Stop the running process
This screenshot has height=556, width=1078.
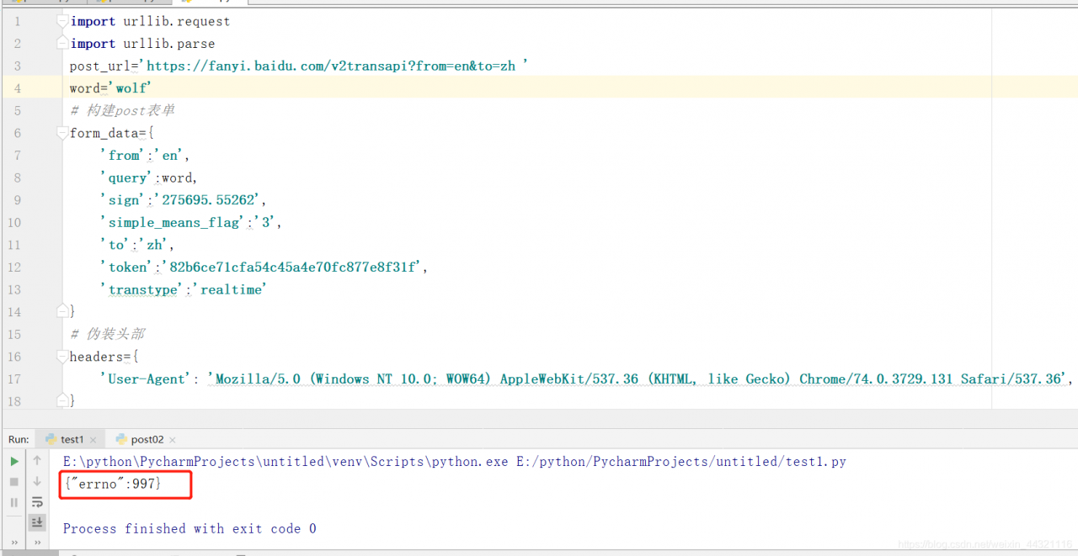[x=13, y=482]
